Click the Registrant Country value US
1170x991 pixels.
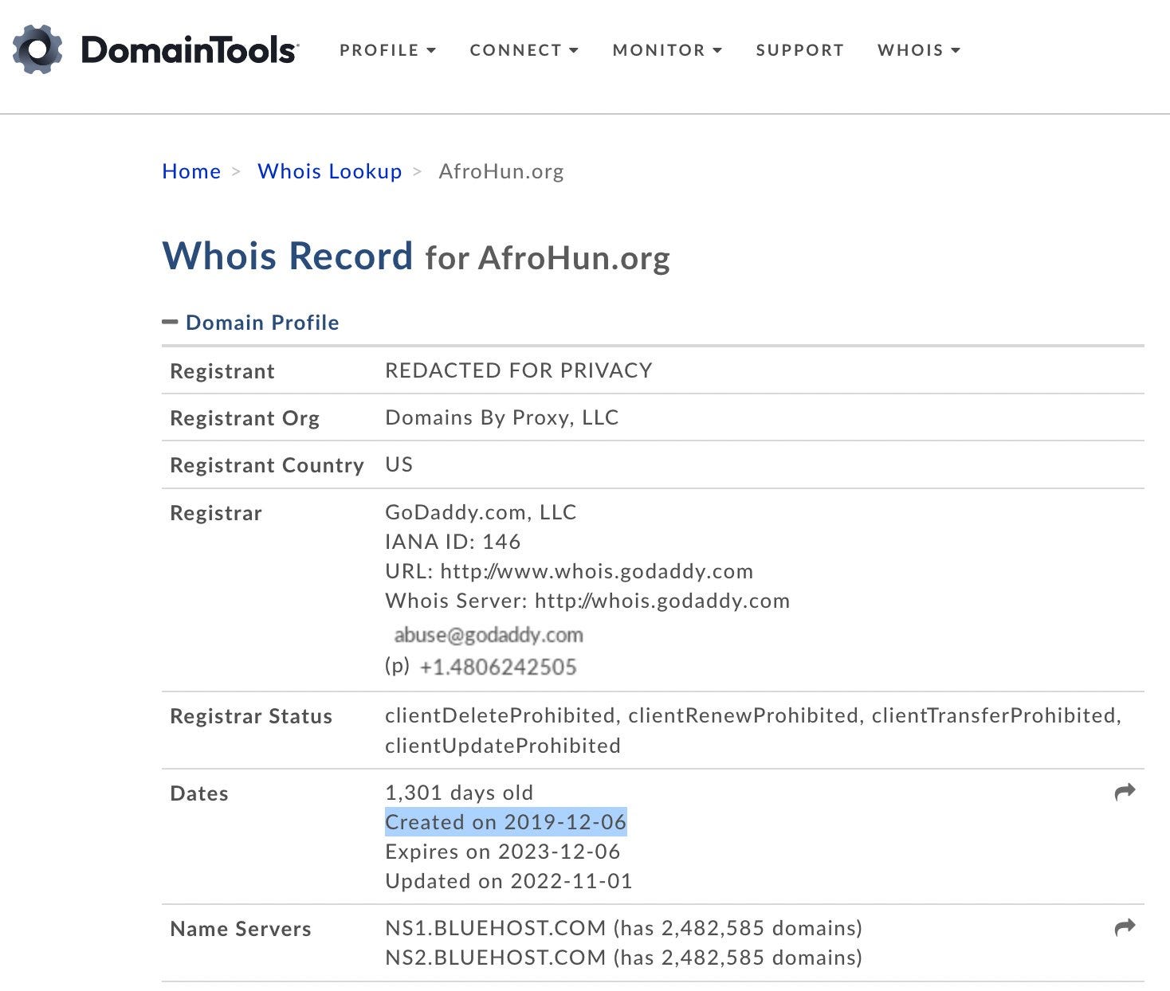pyautogui.click(x=399, y=464)
